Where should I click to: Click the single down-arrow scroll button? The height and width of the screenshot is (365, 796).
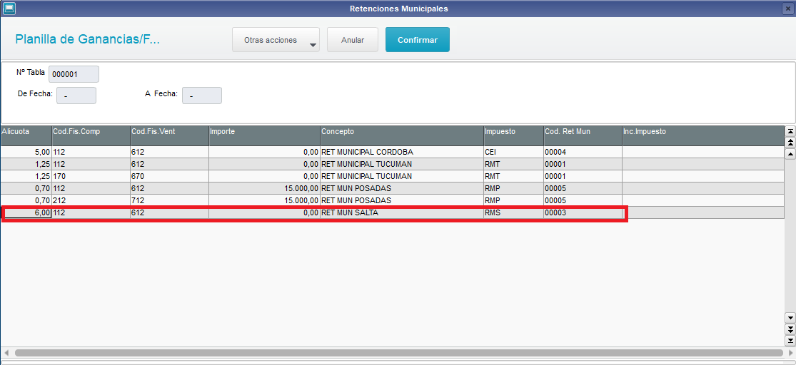pos(790,318)
